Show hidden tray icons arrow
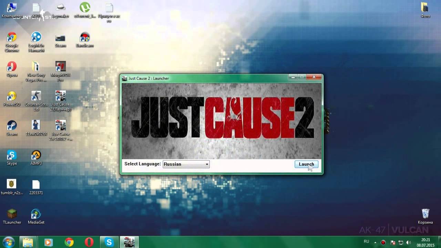 tap(376, 242)
